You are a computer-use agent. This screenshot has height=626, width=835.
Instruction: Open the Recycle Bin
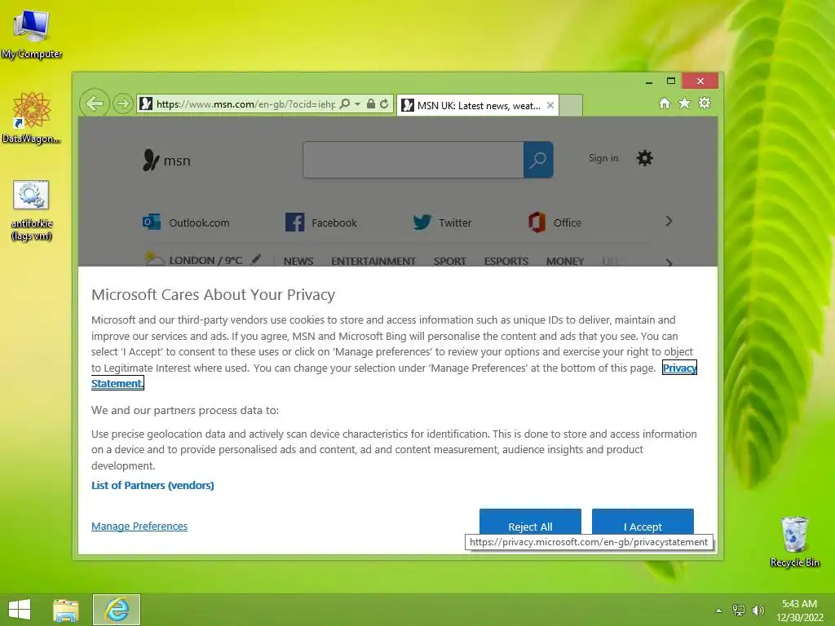pos(794,541)
